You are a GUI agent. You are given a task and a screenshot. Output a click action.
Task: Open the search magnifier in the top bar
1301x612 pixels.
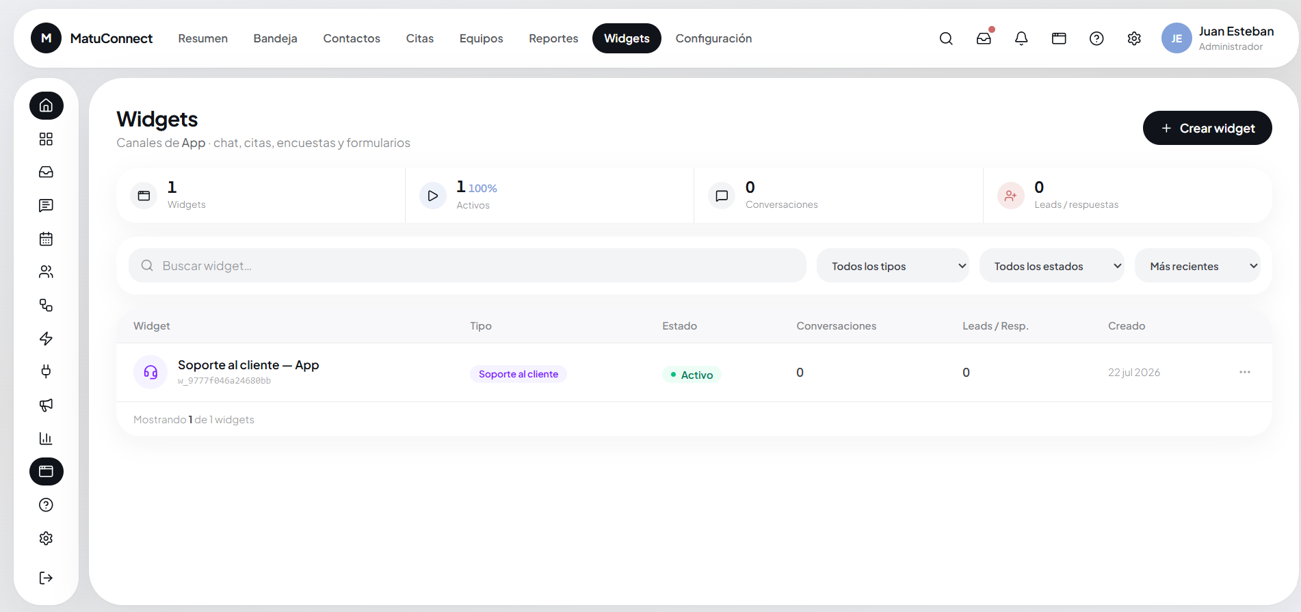pyautogui.click(x=946, y=38)
